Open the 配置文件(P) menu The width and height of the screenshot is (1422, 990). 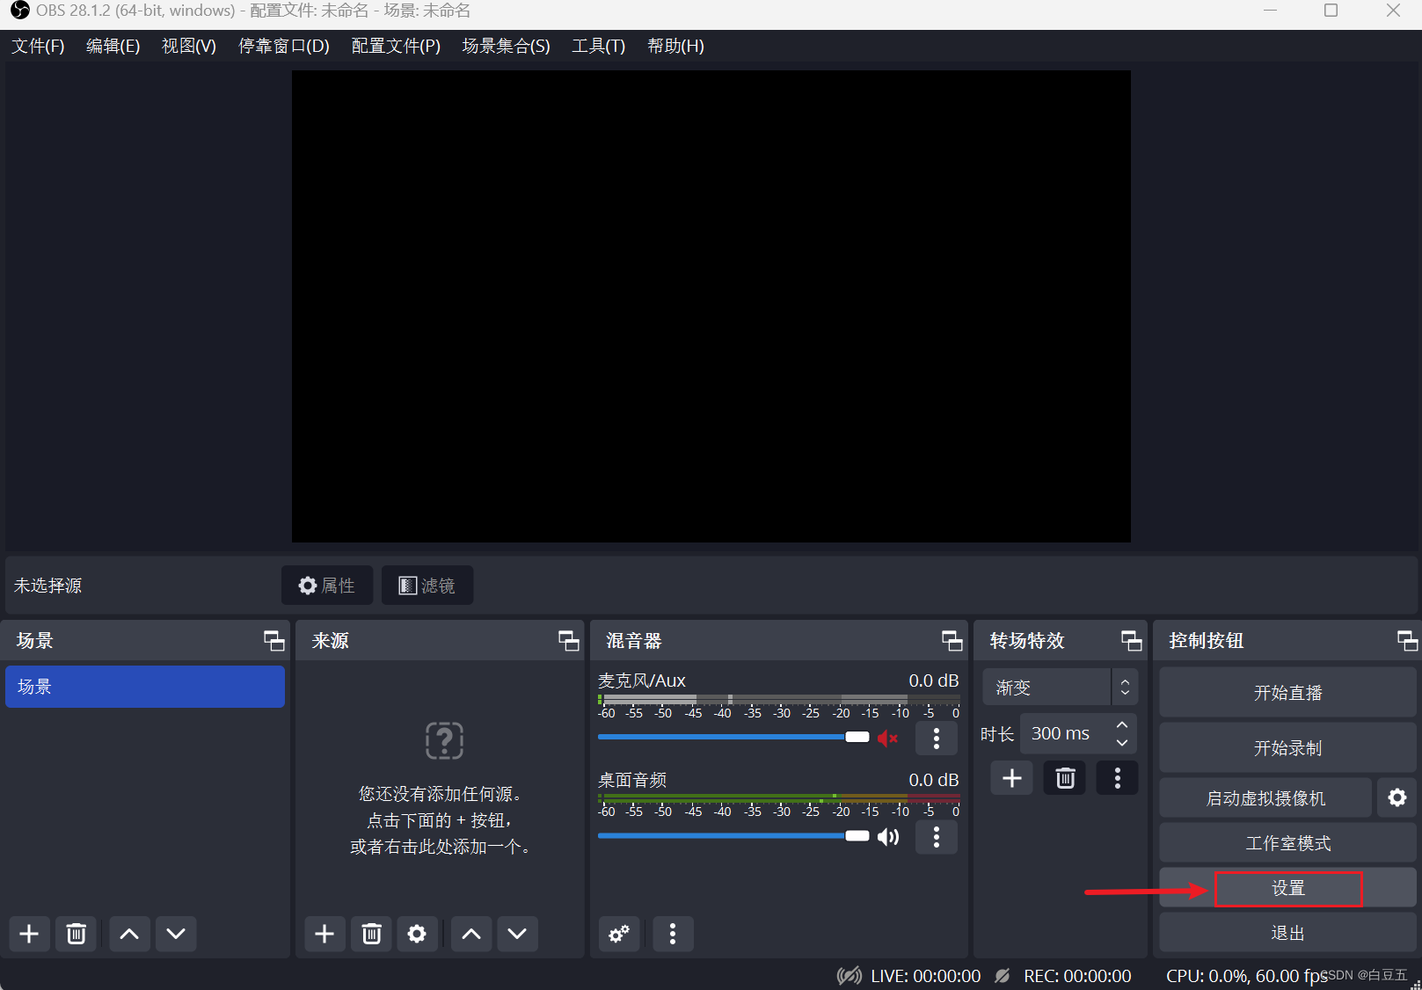(x=396, y=46)
